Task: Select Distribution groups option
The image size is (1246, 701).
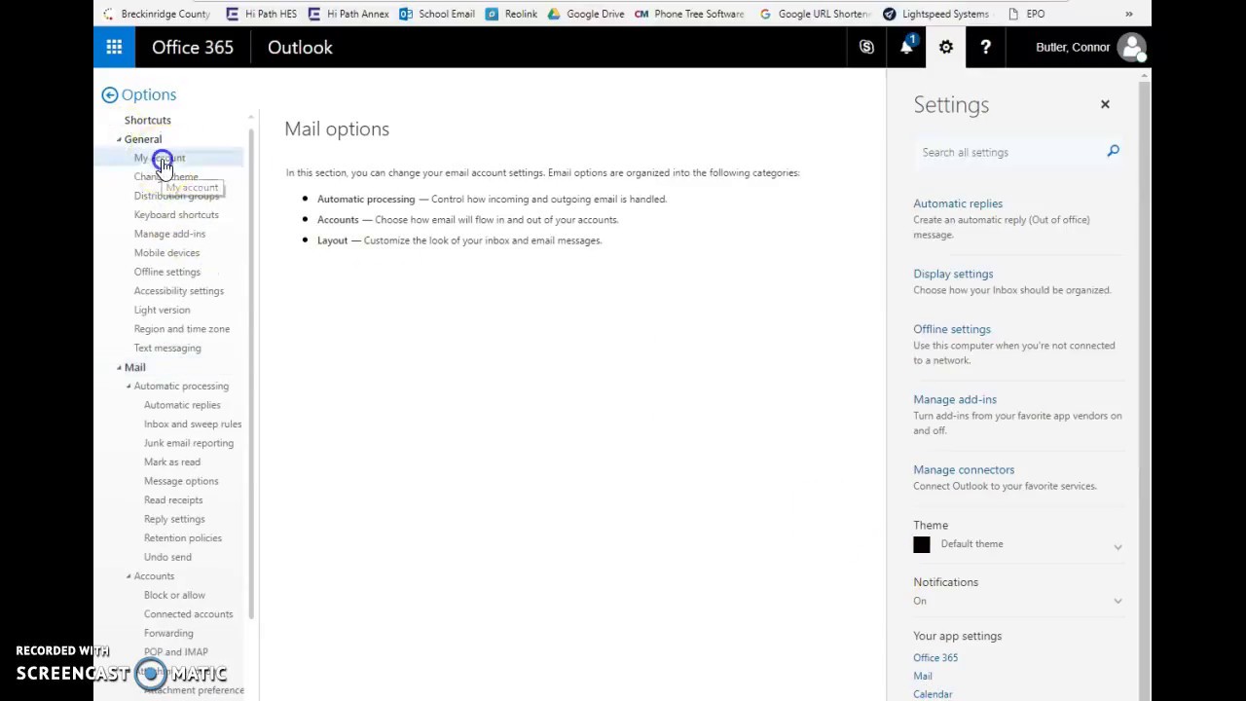Action: pyautogui.click(x=176, y=196)
